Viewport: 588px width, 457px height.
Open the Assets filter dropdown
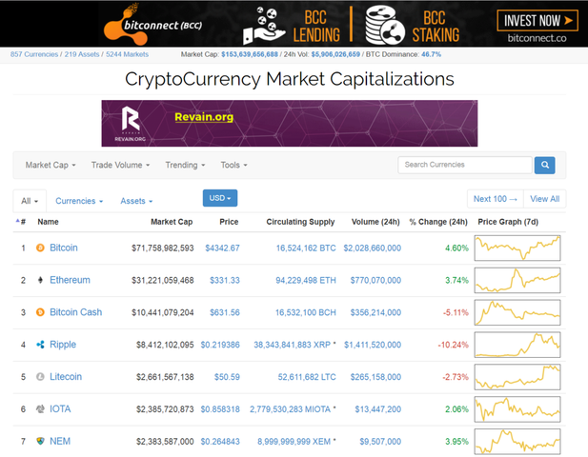136,201
